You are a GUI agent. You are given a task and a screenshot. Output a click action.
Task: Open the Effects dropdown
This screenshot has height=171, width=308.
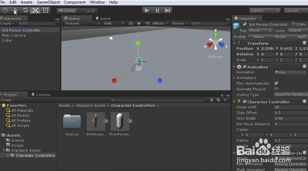pyautogui.click(x=160, y=23)
